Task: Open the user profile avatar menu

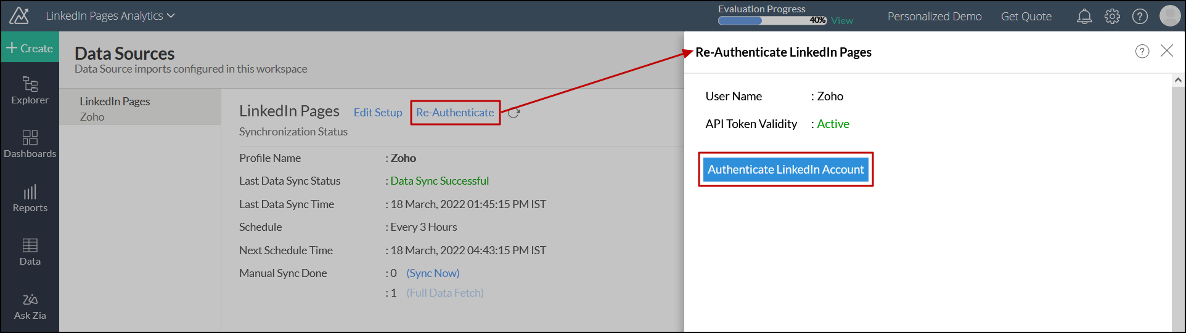Action: point(1169,16)
